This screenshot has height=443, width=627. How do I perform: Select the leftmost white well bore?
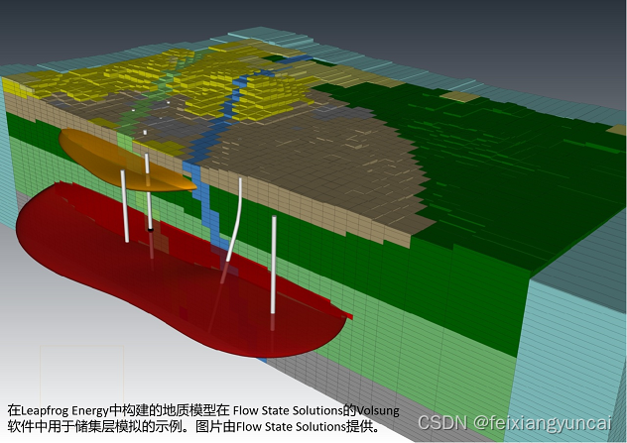[125, 205]
